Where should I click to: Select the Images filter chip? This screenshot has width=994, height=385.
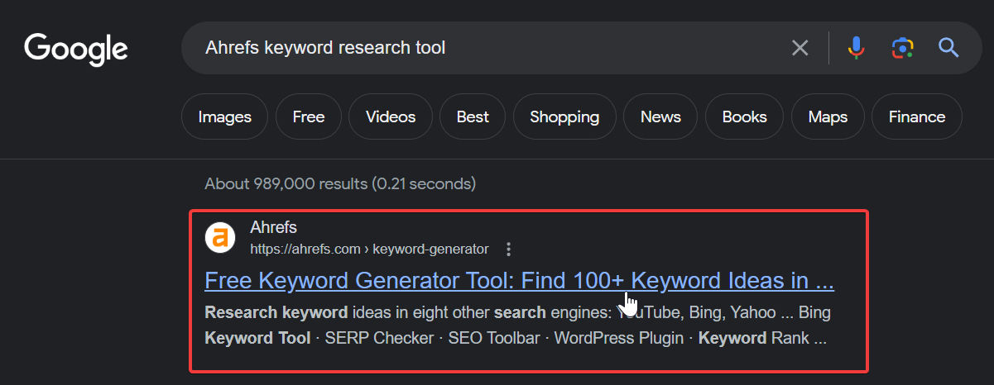coord(224,116)
